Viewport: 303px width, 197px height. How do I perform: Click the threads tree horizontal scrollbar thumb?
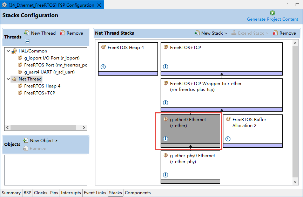tap(43, 127)
